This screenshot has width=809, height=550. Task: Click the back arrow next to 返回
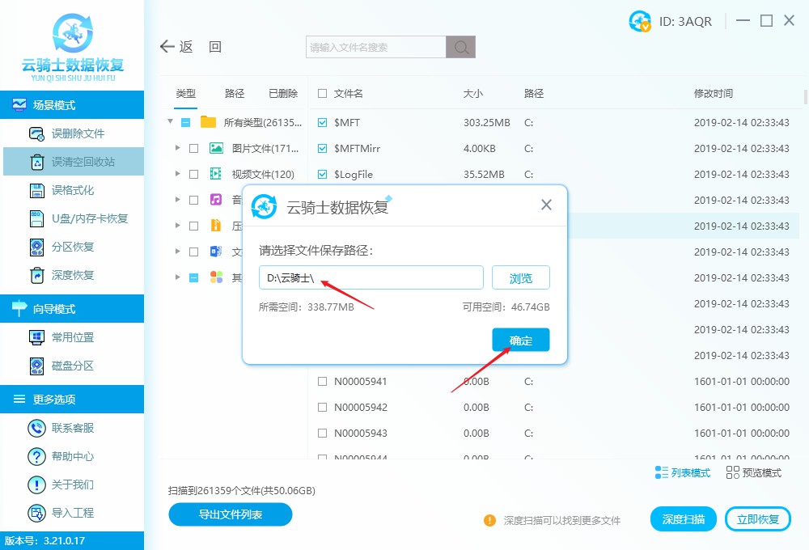[x=167, y=46]
